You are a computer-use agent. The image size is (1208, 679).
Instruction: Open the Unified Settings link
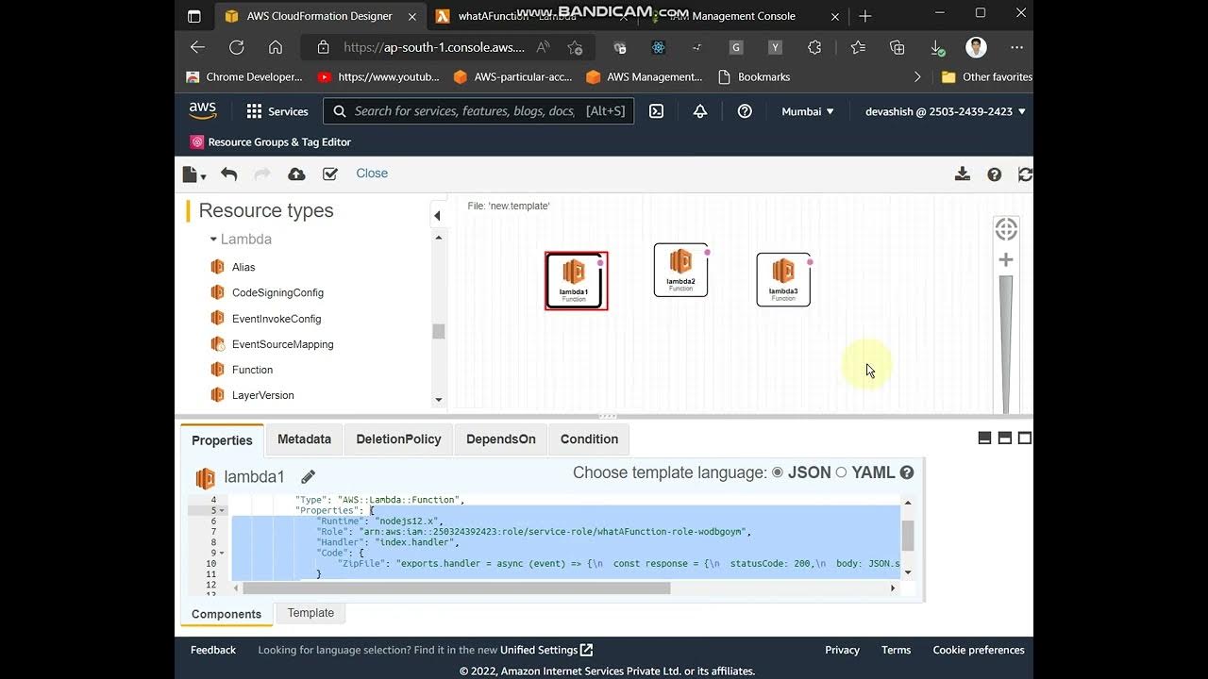click(546, 650)
